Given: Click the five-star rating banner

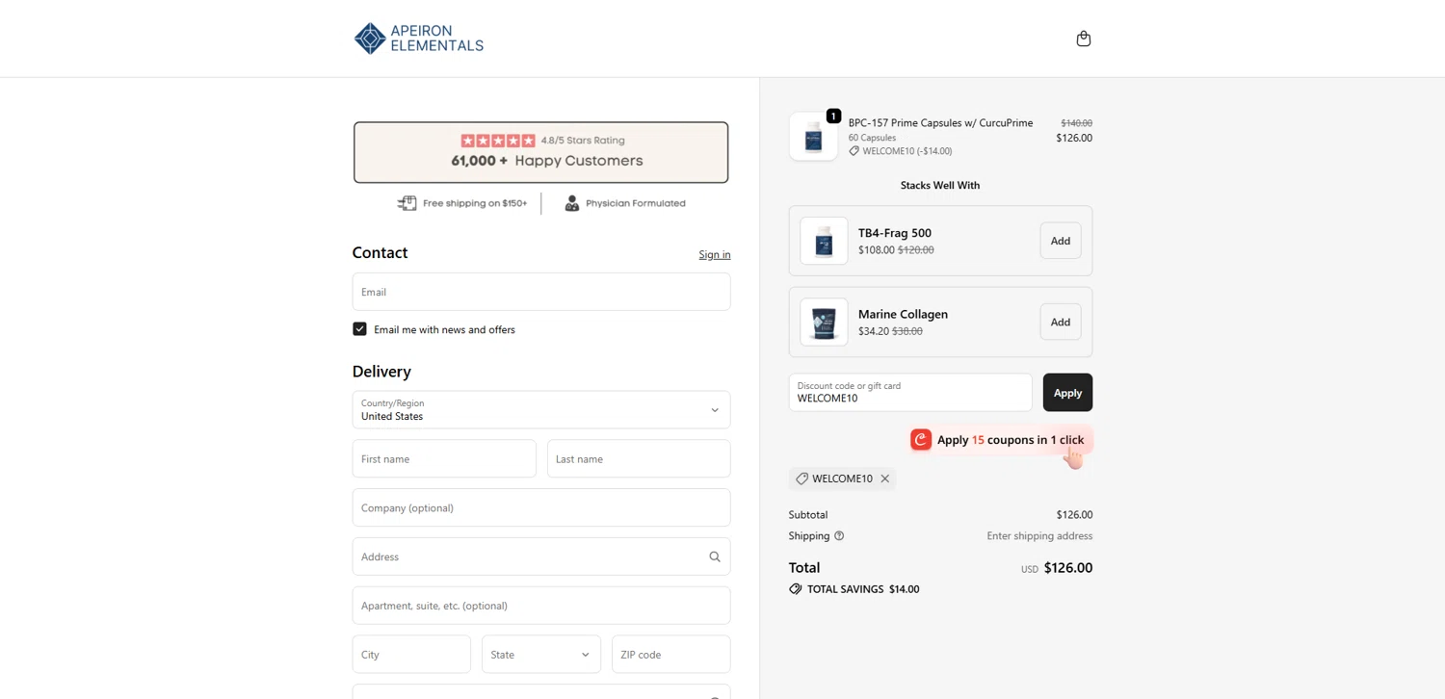Looking at the screenshot, I should point(541,152).
